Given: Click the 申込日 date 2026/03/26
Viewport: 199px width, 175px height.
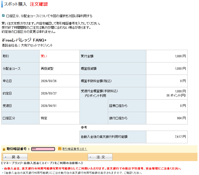Looking at the screenshot, I should 49,81.
